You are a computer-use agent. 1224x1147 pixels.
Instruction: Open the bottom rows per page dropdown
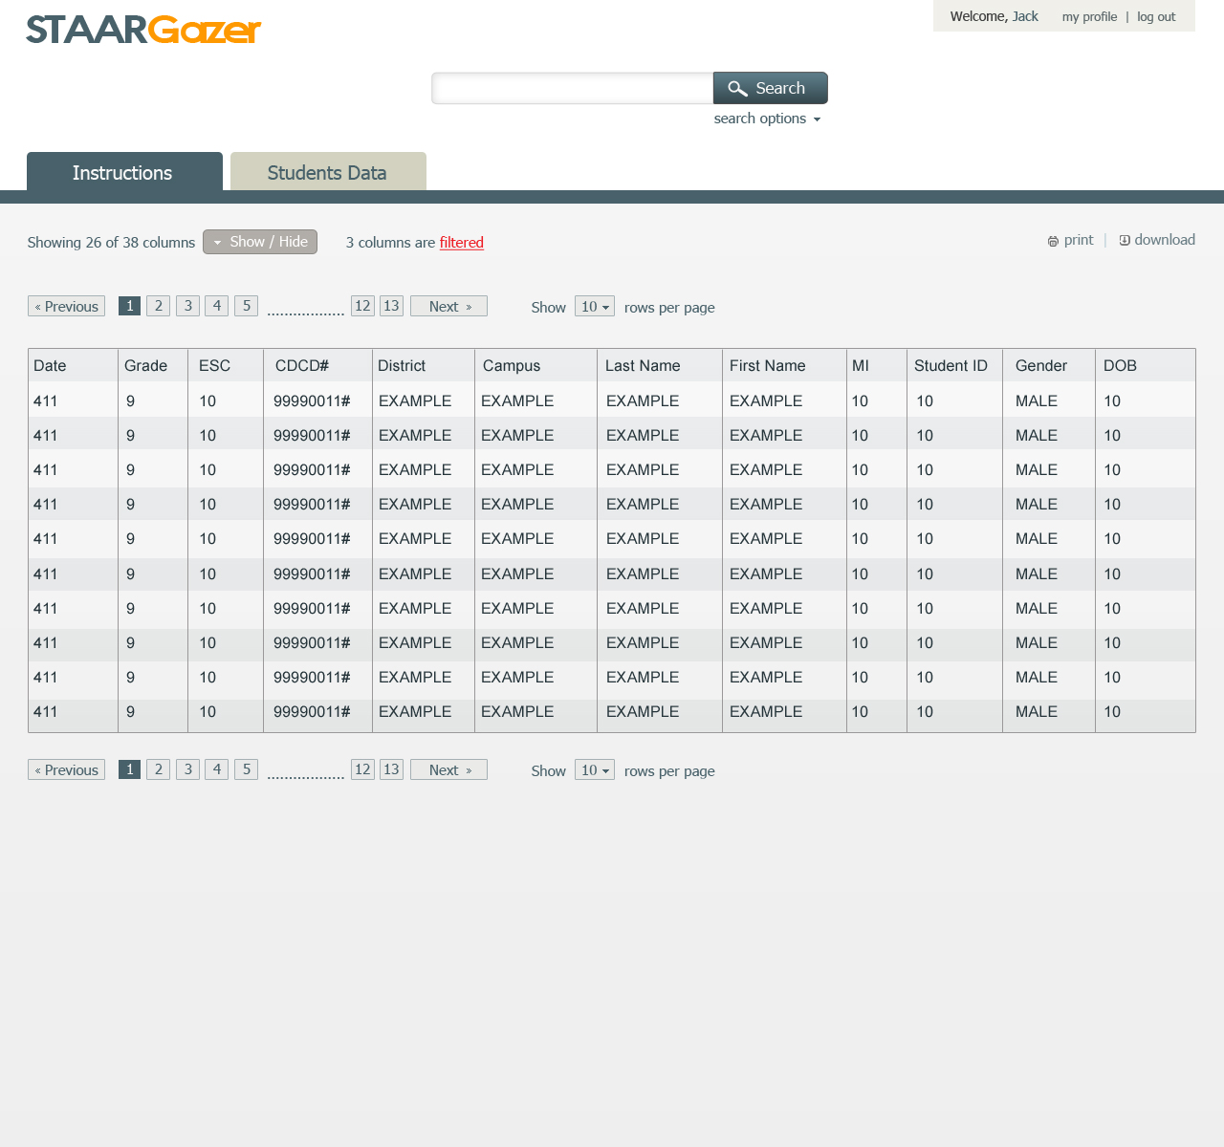click(x=595, y=770)
